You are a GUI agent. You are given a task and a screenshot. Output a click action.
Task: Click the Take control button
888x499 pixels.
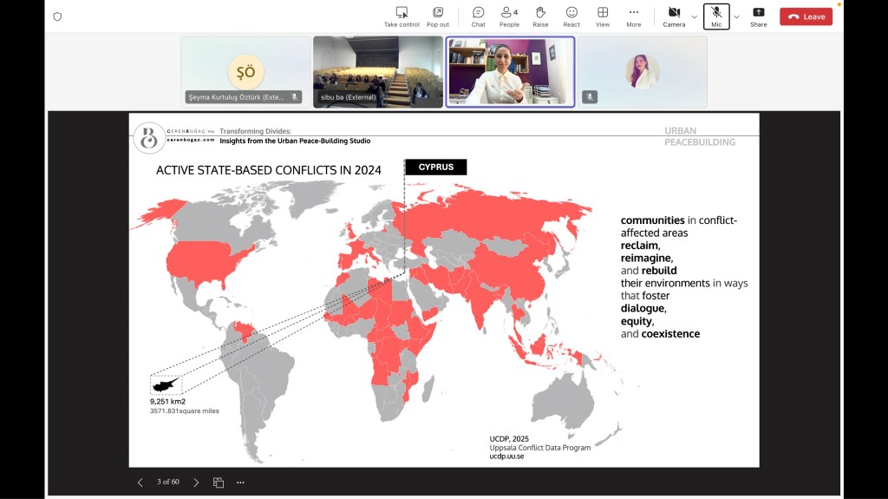pyautogui.click(x=402, y=16)
